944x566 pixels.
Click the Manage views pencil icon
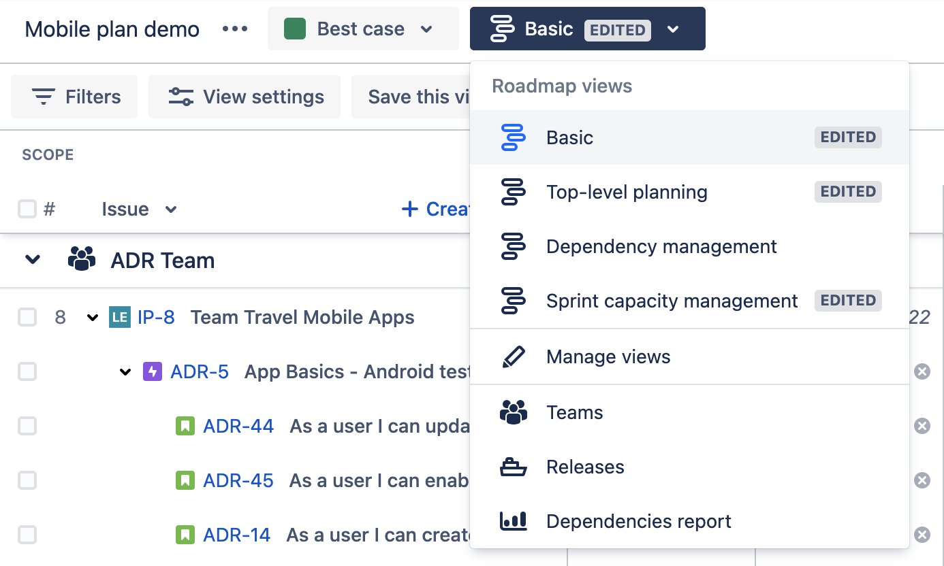point(513,357)
